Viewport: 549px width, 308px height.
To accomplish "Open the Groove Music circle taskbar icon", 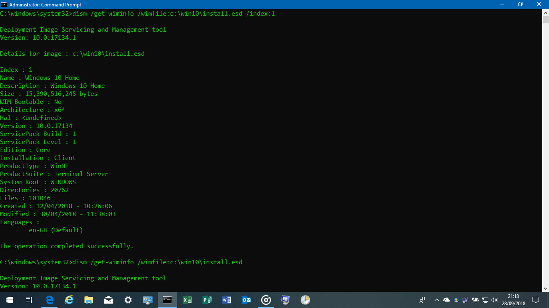I will tap(266, 300).
